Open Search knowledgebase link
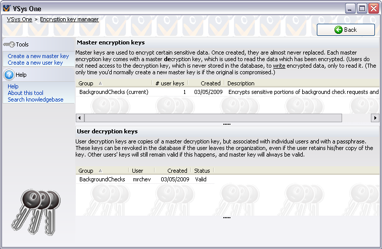 click(x=35, y=99)
